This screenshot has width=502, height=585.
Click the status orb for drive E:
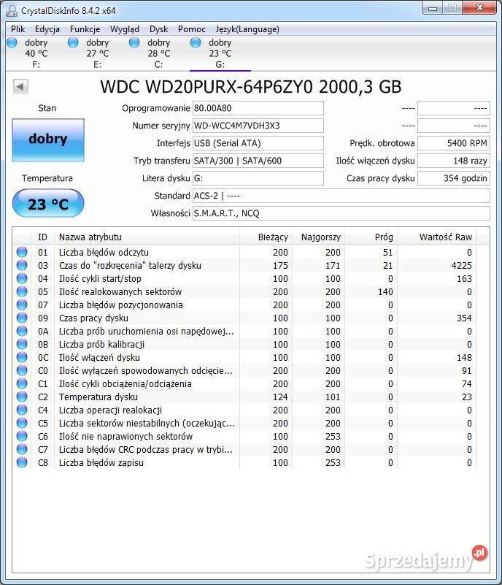[73, 42]
